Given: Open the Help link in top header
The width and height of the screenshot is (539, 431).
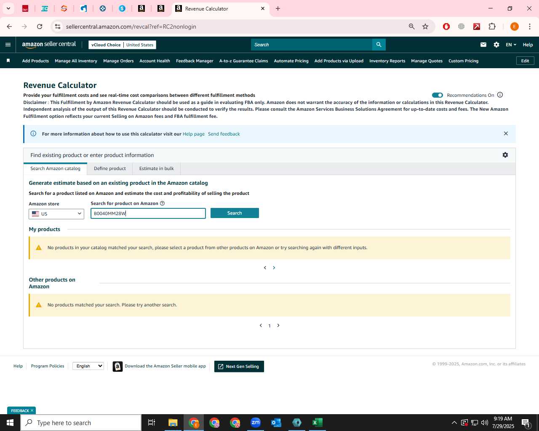Looking at the screenshot, I should [528, 45].
